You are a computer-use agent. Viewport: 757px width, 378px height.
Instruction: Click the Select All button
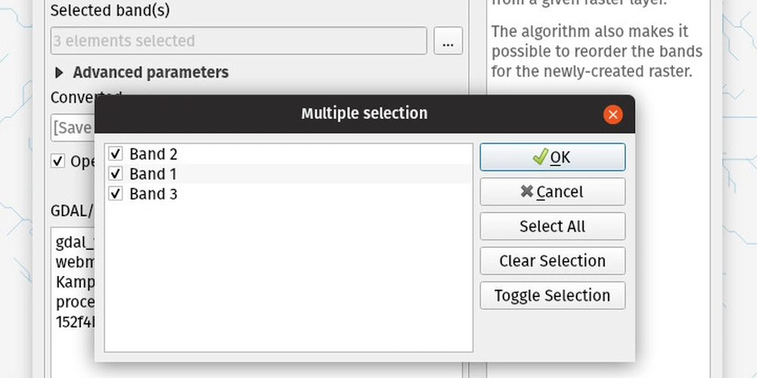point(553,226)
